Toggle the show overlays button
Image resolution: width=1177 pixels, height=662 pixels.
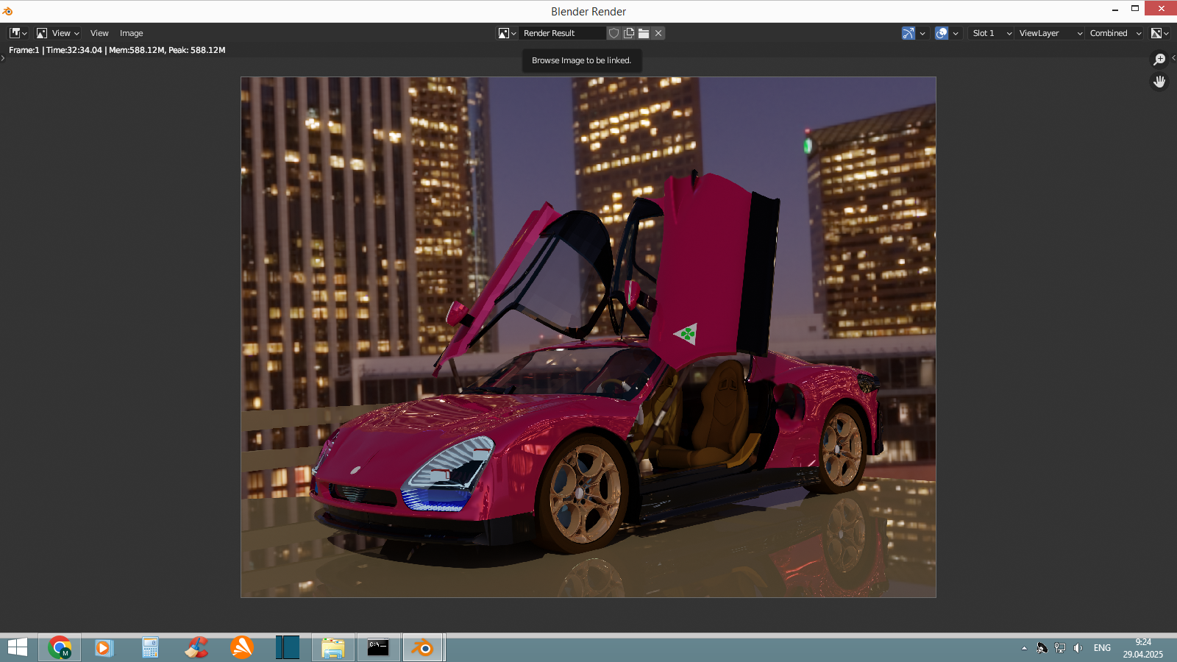click(x=942, y=33)
